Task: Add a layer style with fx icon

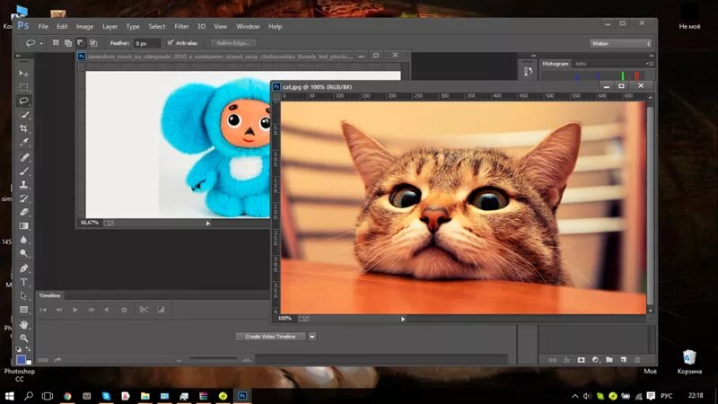Action: tap(567, 360)
